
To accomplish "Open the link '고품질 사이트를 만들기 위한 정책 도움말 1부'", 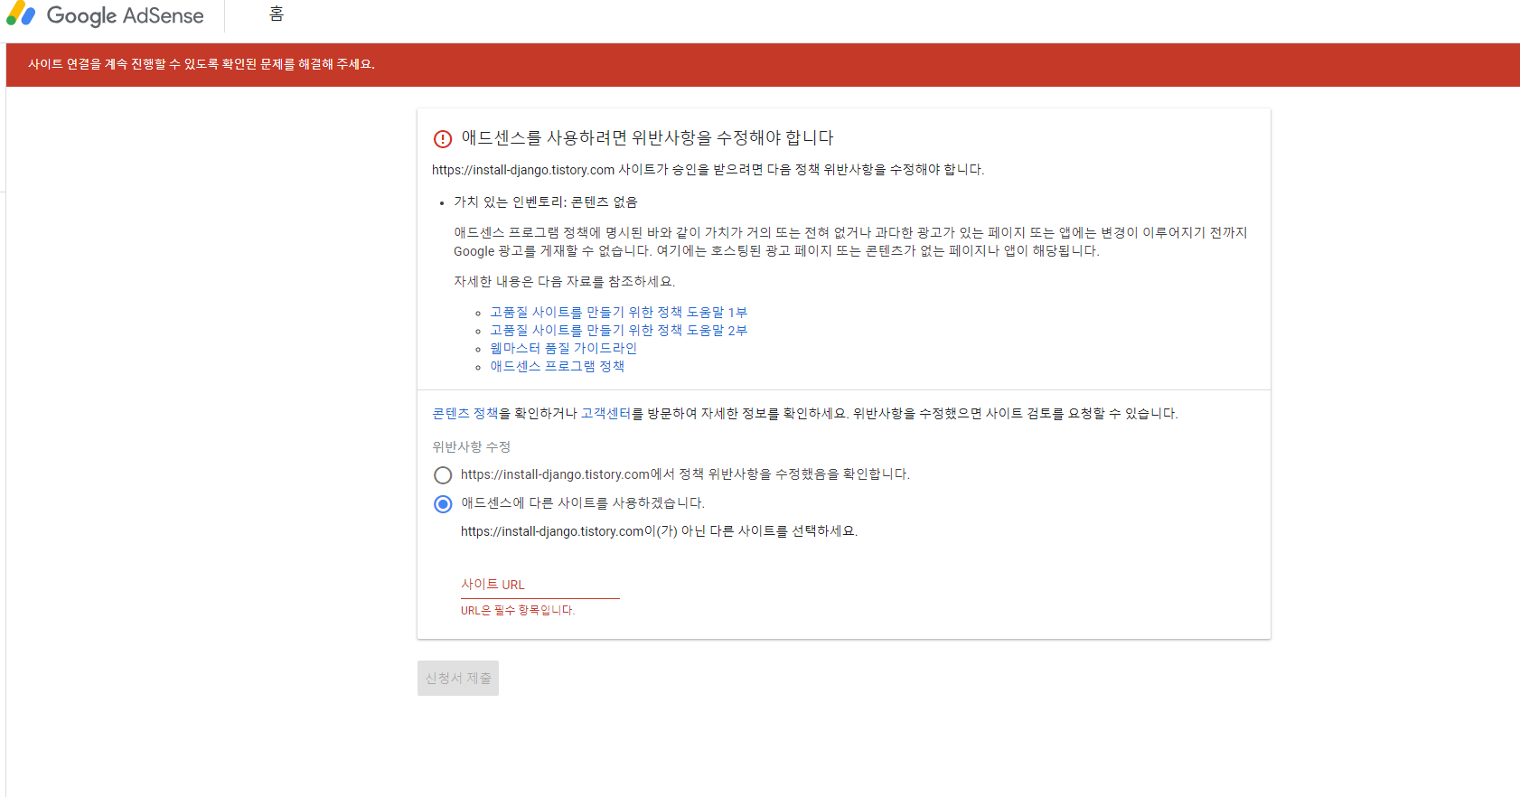I will [618, 312].
